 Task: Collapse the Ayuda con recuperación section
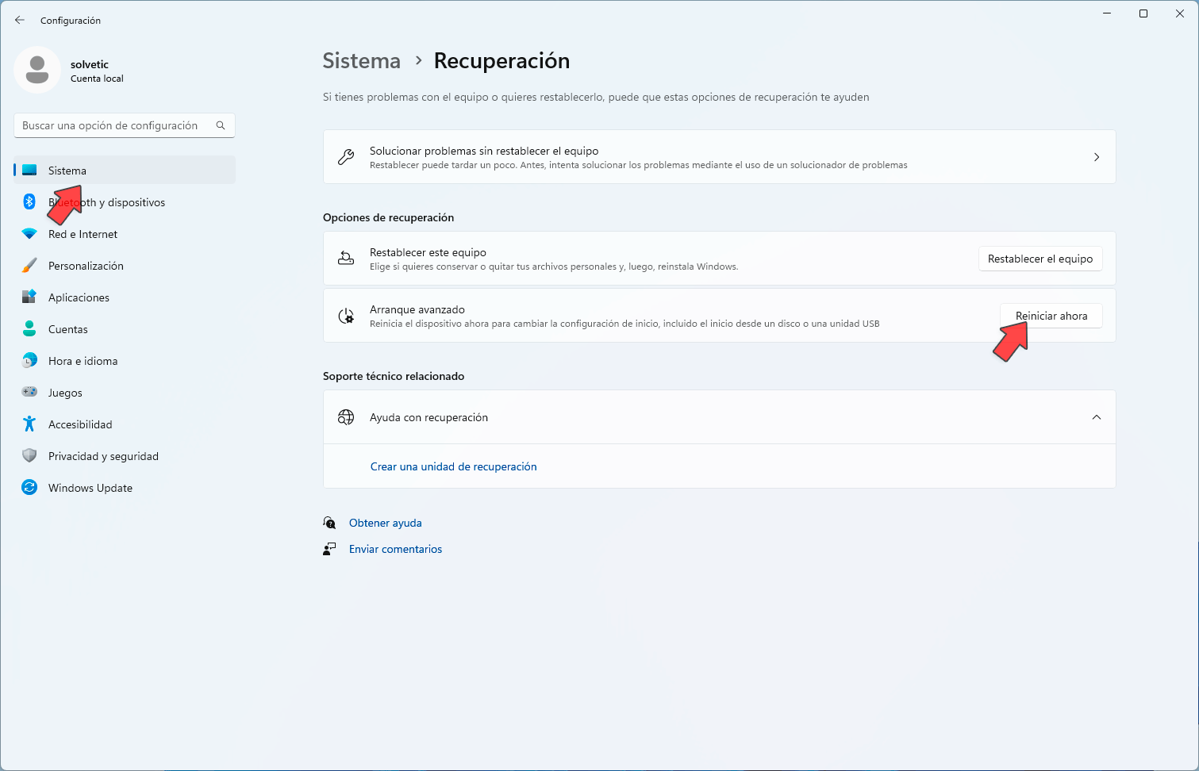click(1097, 416)
